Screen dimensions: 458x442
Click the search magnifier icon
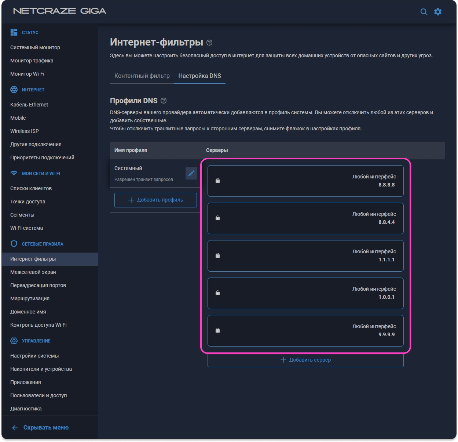[424, 12]
